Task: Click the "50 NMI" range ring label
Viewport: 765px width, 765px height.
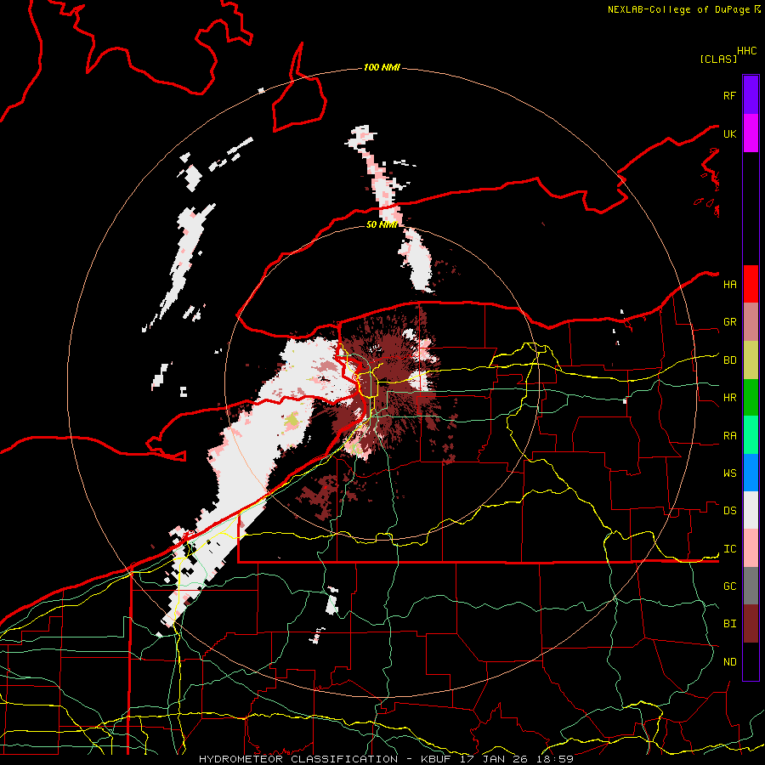Action: [382, 224]
